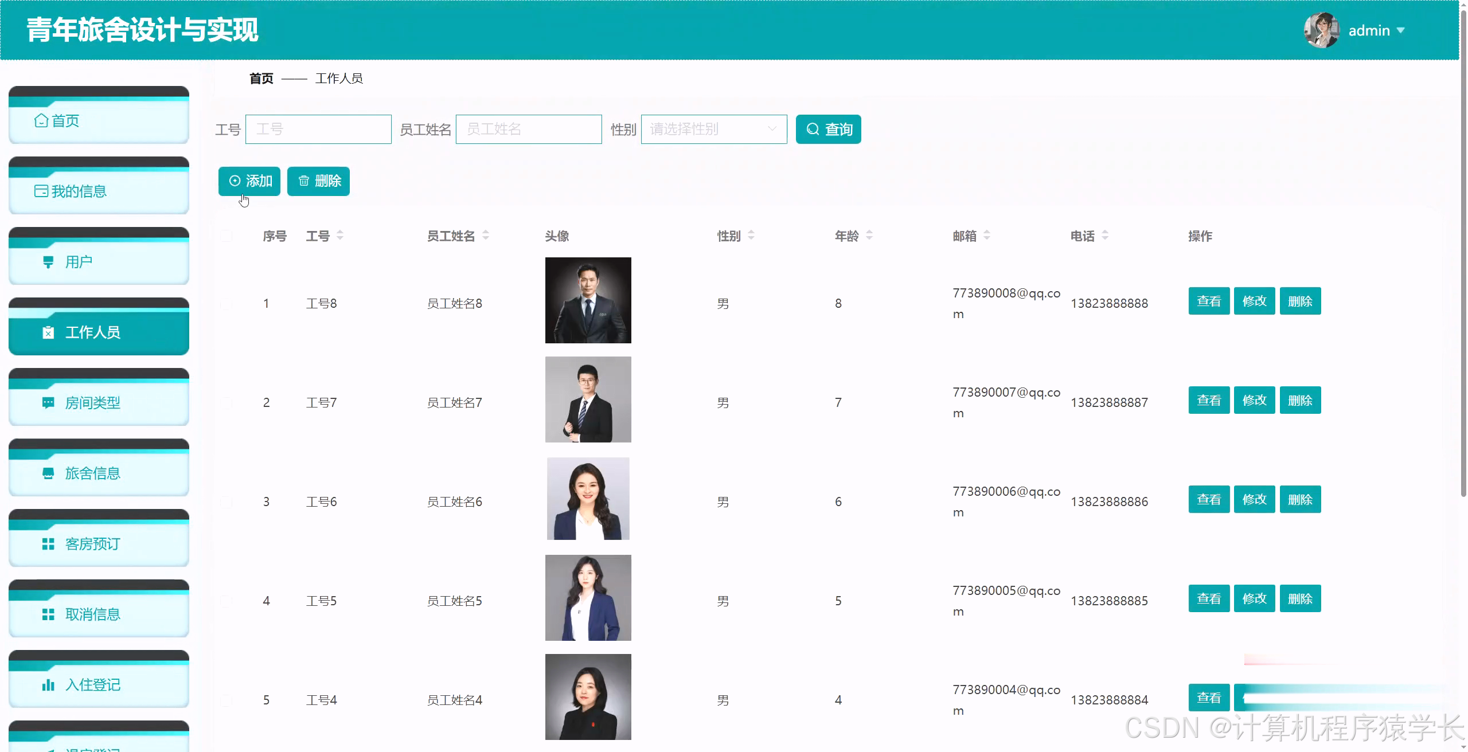Check the row for 工号8
The width and height of the screenshot is (1468, 752).
click(x=227, y=304)
